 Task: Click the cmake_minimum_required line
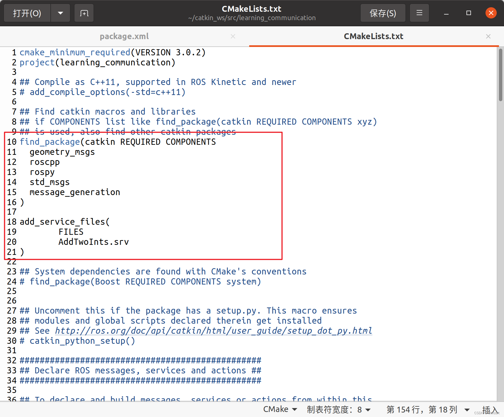113,52
